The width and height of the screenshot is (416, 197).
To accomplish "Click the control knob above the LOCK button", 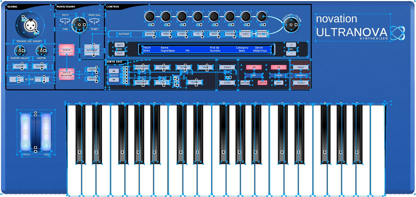I will tap(245, 17).
